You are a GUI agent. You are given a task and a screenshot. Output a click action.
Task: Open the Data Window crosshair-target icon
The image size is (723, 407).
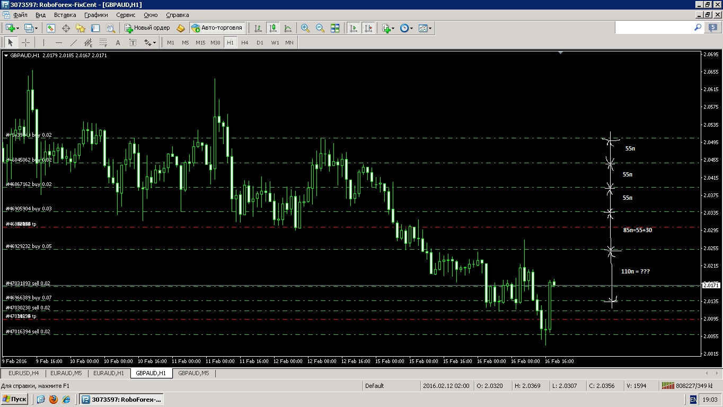(x=66, y=28)
